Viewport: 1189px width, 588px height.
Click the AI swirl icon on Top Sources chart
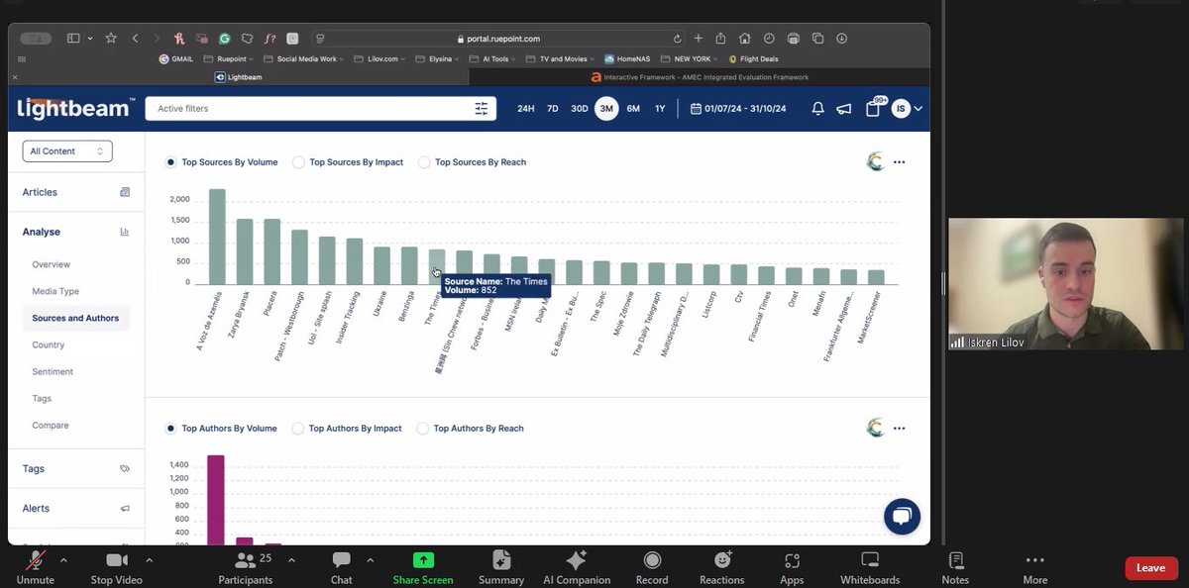click(x=875, y=162)
